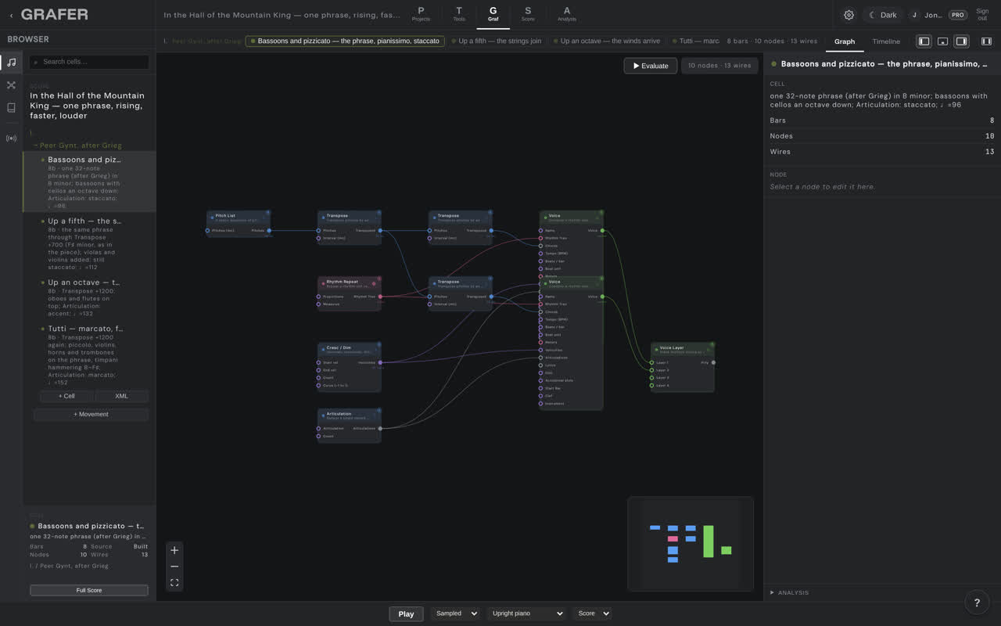Open the broadcast signal sidebar icon
This screenshot has height=626, width=1001.
[x=11, y=139]
